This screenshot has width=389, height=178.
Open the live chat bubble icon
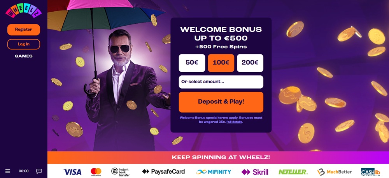click(x=39, y=171)
